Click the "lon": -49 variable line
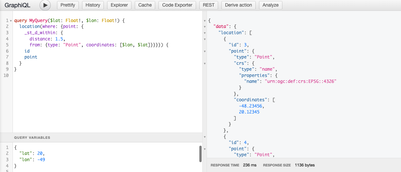The height and width of the screenshot is (172, 401). point(32,160)
